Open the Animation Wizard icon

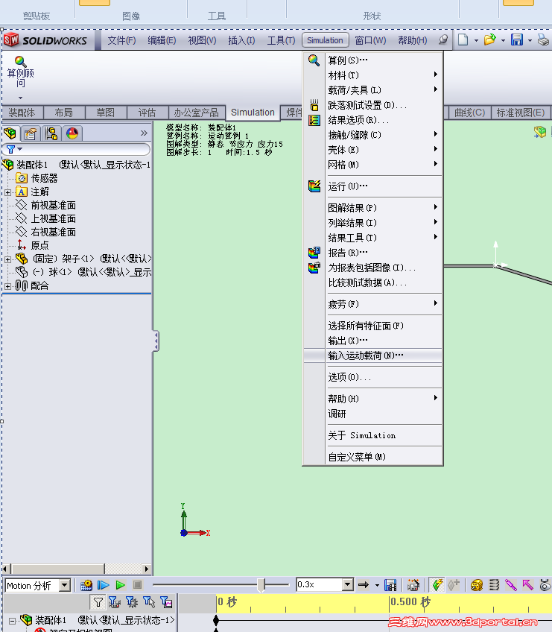413,585
